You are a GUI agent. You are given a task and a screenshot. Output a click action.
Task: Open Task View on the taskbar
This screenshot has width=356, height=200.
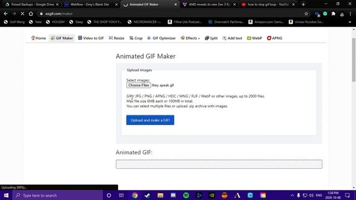[121, 195]
